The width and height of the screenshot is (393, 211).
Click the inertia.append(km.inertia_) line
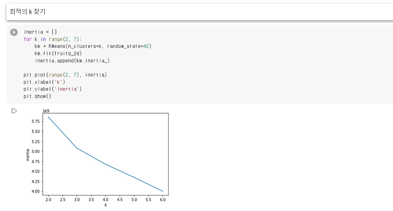click(72, 60)
